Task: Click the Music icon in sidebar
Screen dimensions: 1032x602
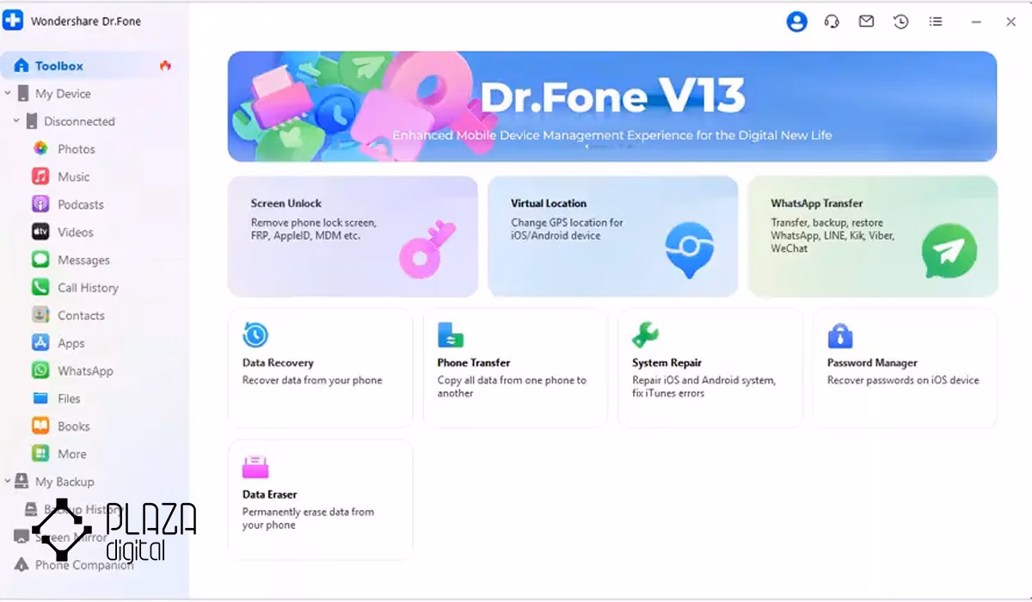Action: (40, 176)
